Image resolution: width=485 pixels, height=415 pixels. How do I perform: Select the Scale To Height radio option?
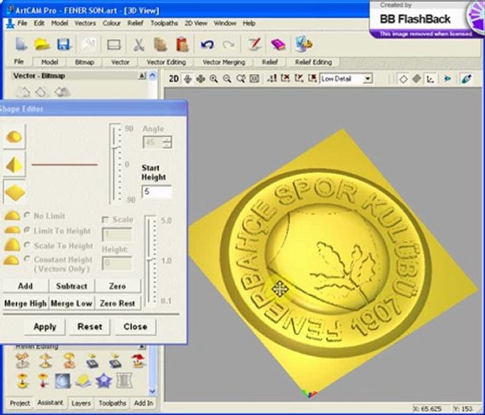coord(27,245)
